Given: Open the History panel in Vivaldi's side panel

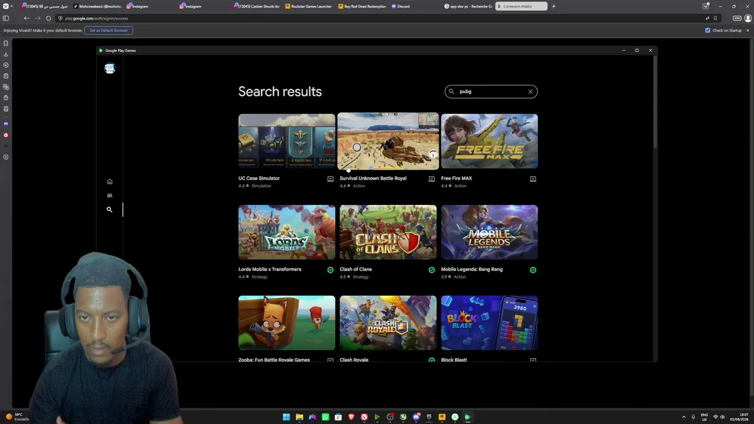Looking at the screenshot, I should click(6, 65).
